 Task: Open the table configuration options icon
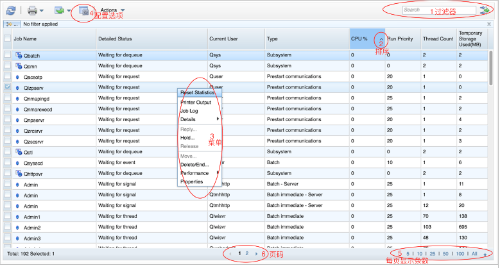click(83, 10)
